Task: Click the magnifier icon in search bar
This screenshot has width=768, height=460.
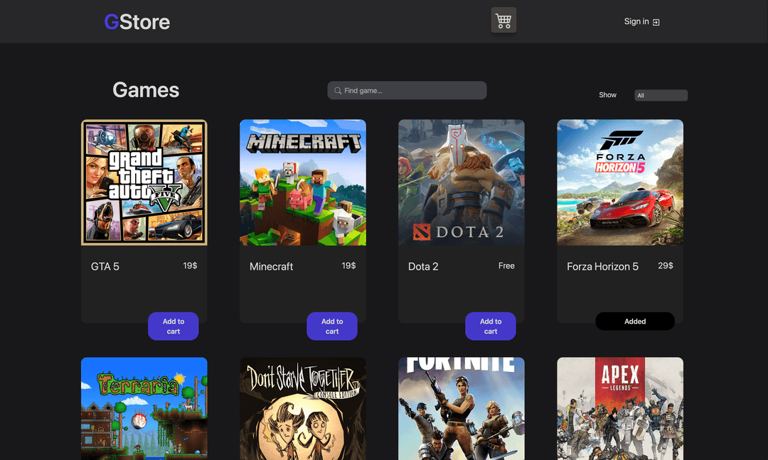Action: [x=338, y=90]
